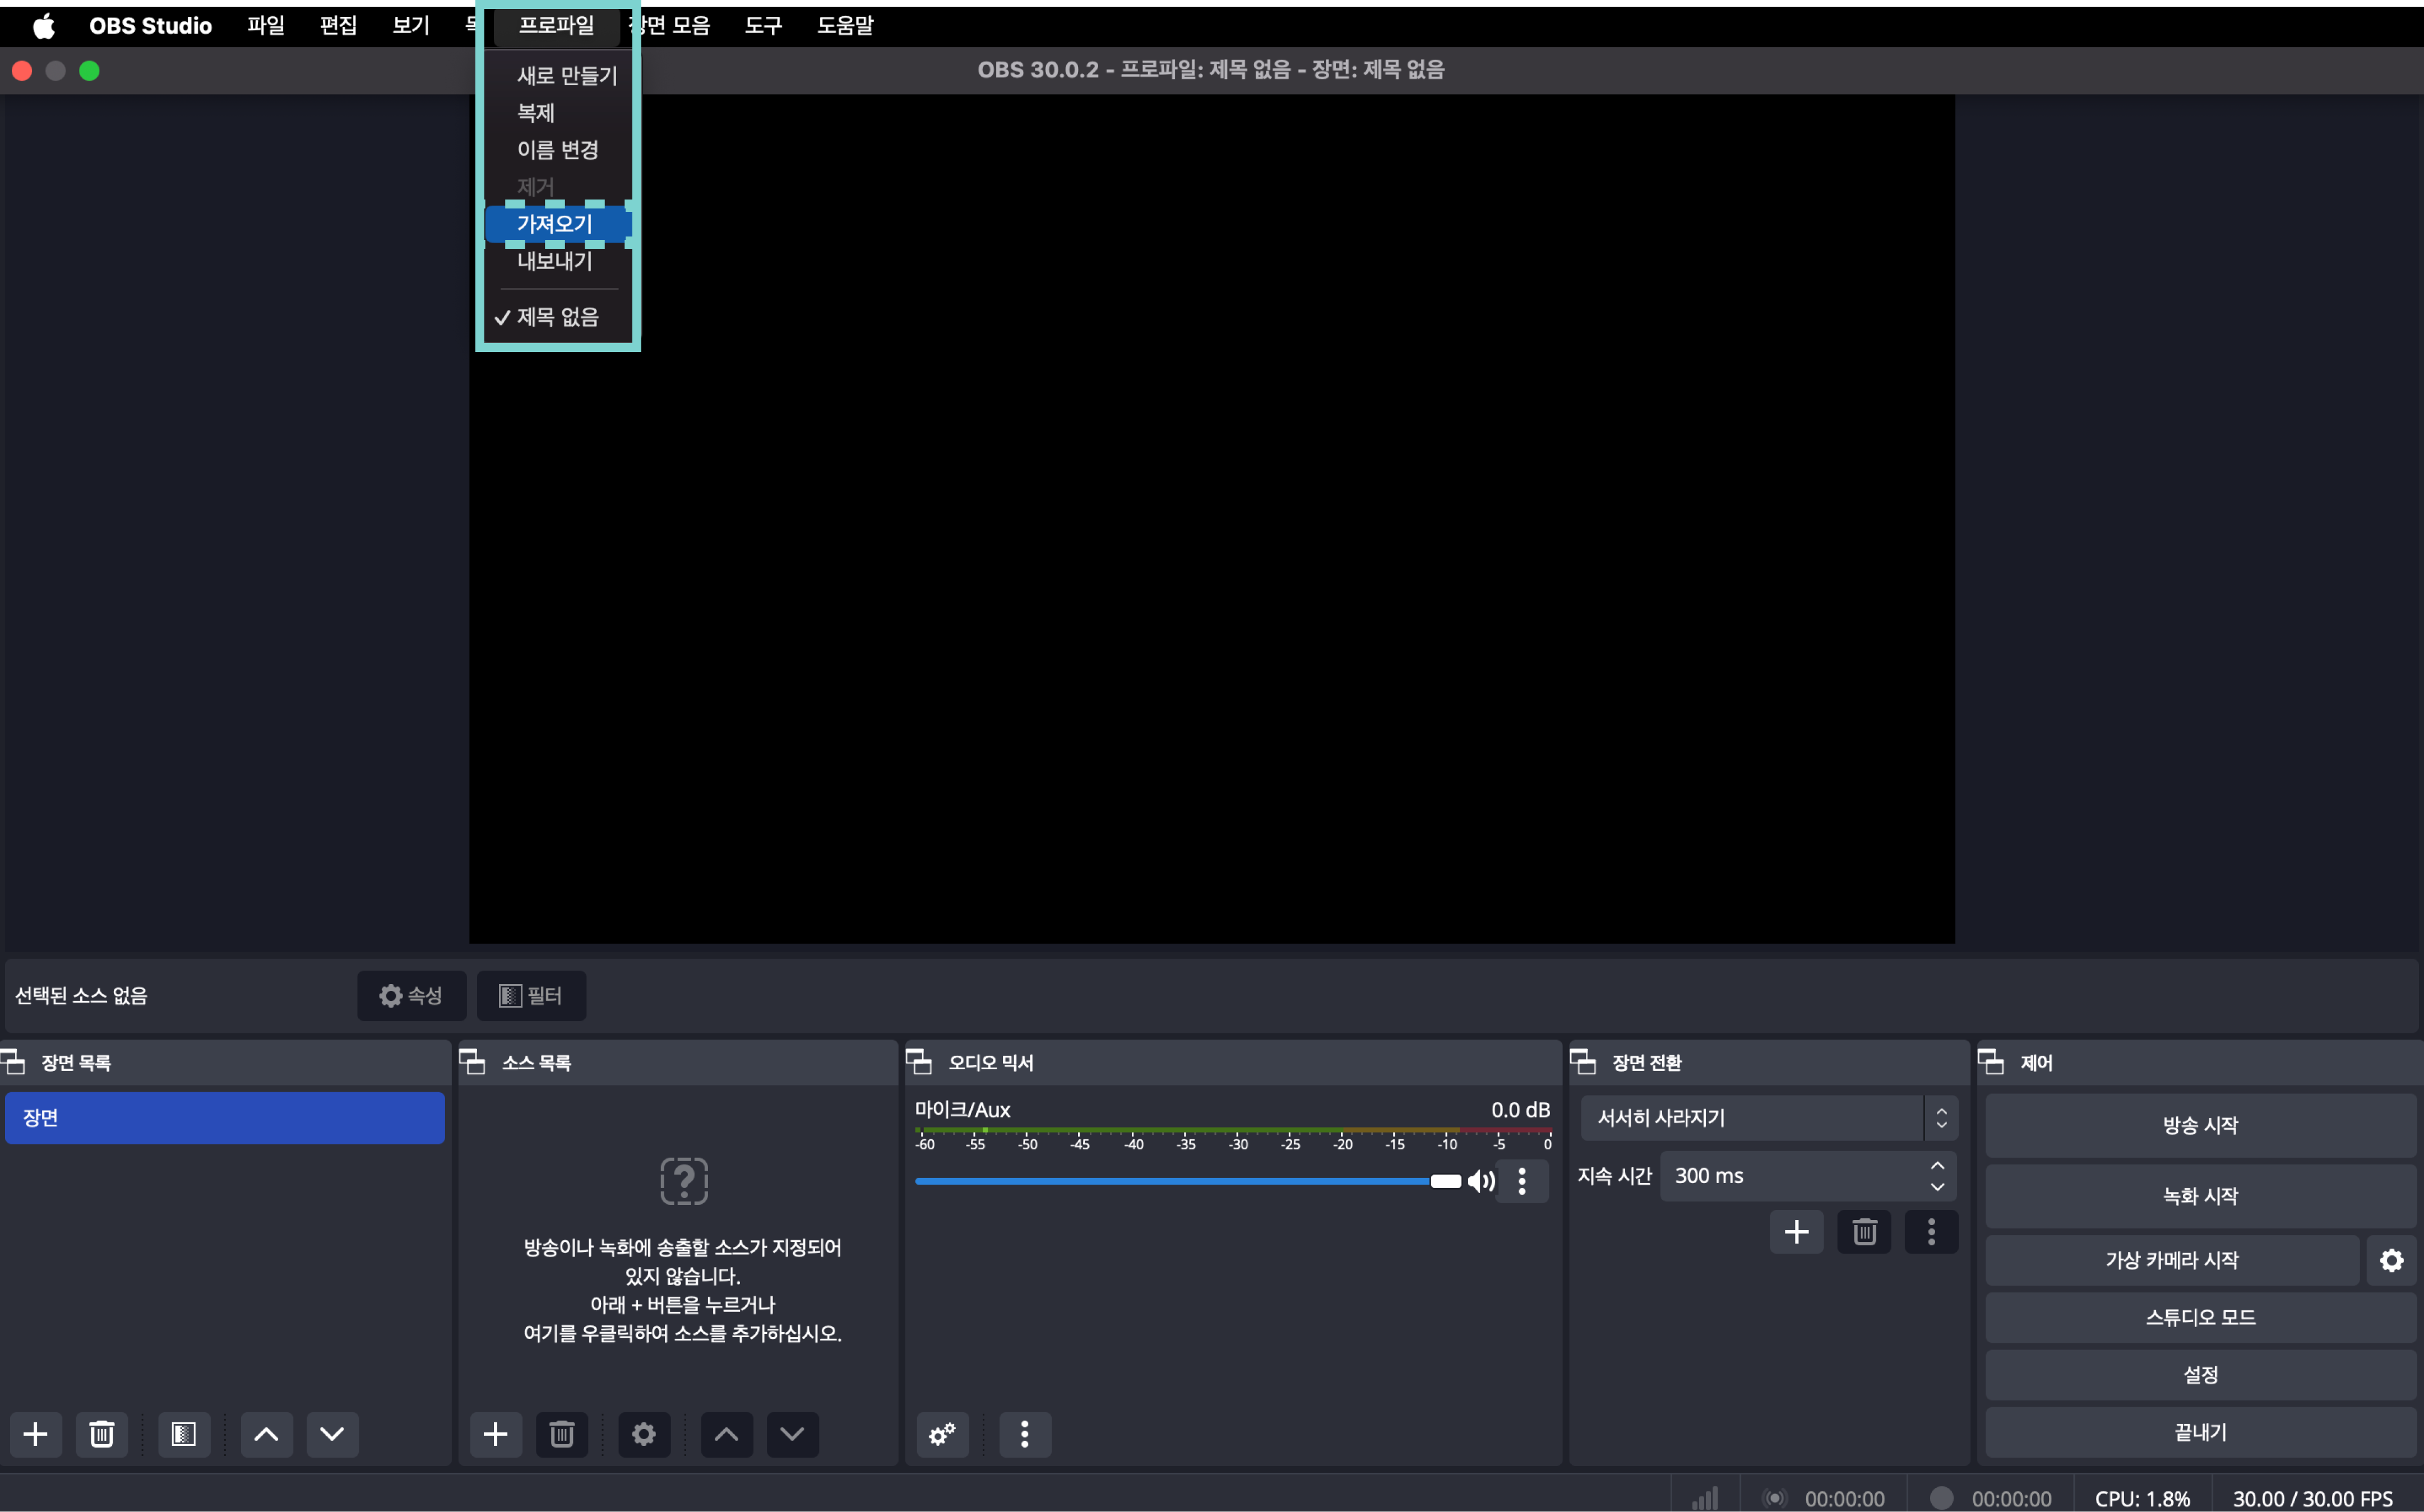
Task: Adjust the 마이크/Aux volume slider
Action: (x=1445, y=1181)
